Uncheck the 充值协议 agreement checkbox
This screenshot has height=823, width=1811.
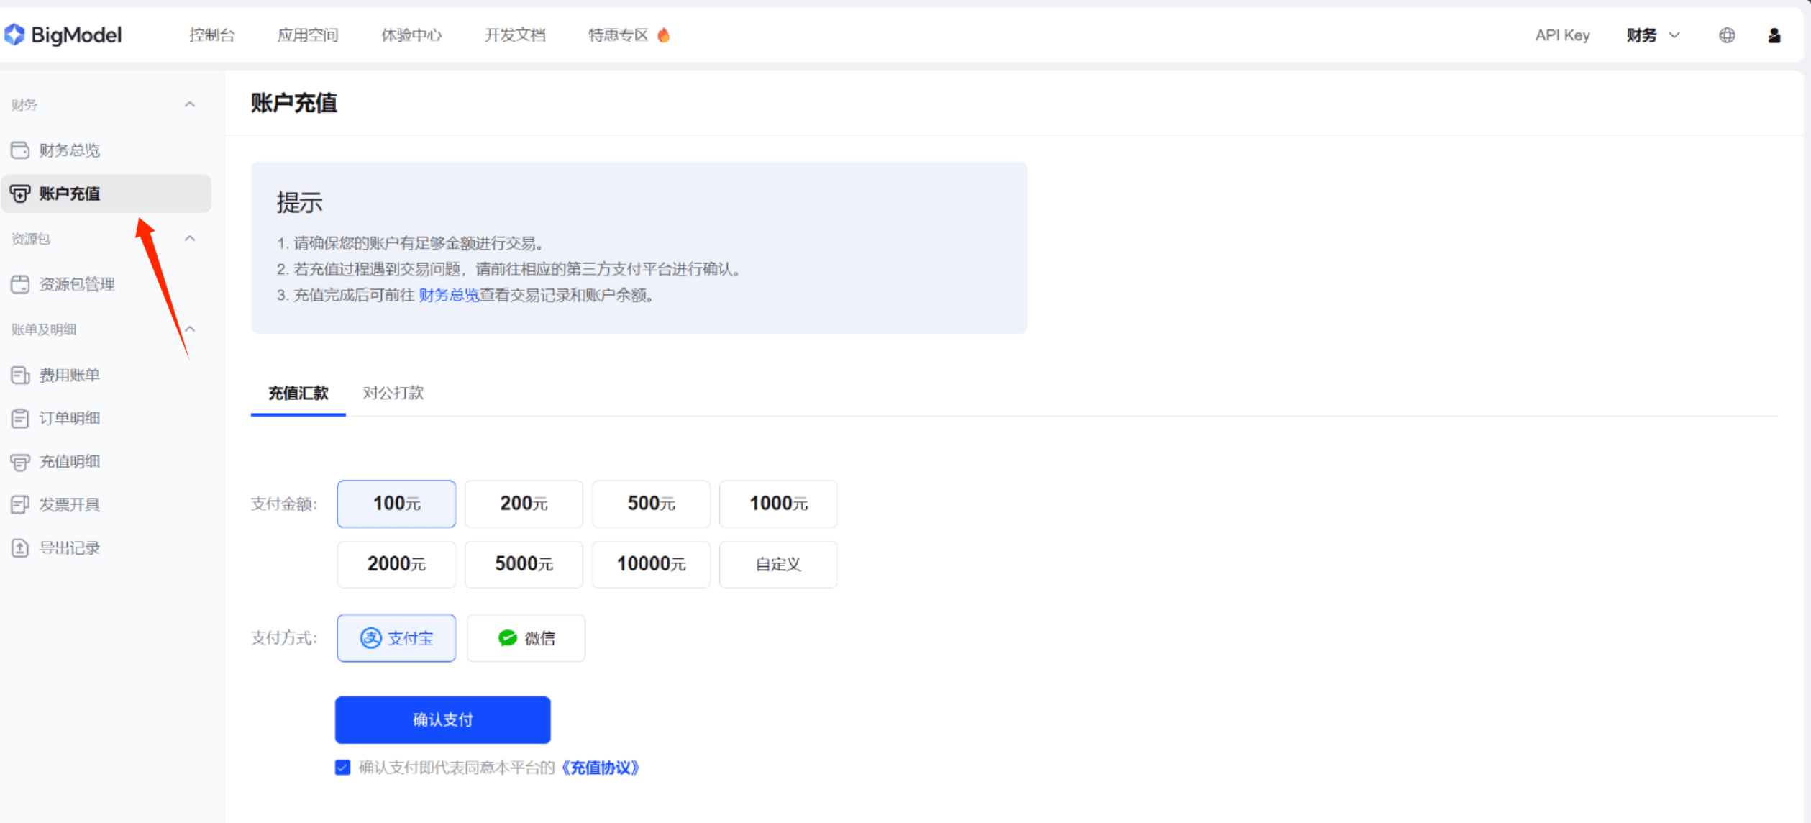pyautogui.click(x=343, y=768)
